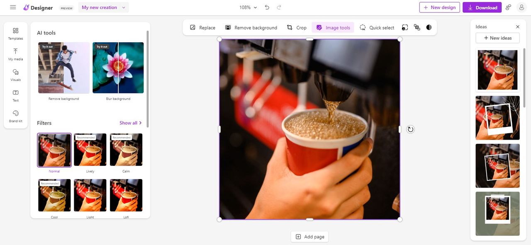Open the My new creation name dropdown

pos(103,7)
